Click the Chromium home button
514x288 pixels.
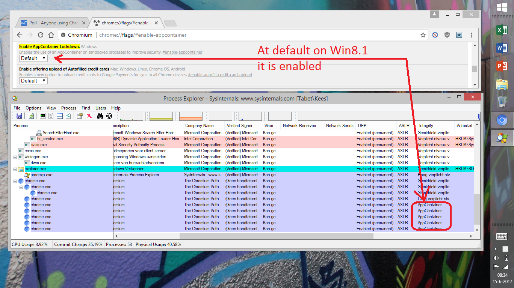[51, 35]
